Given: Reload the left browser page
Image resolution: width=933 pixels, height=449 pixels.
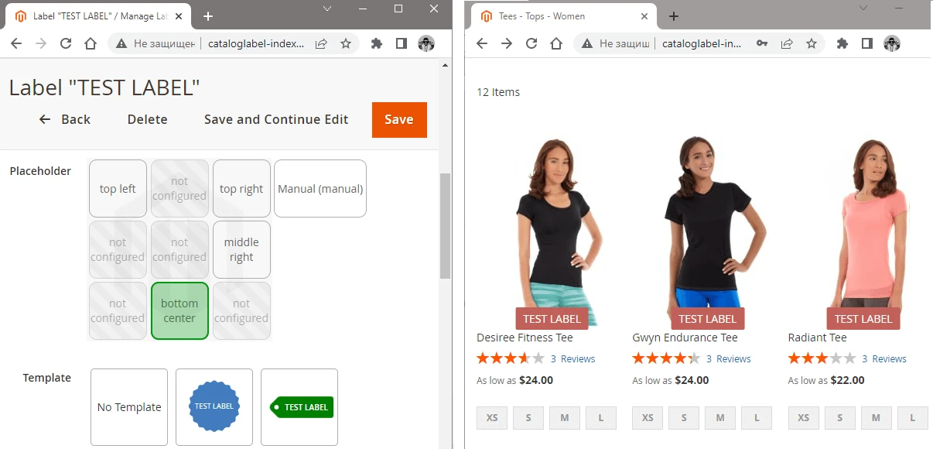Looking at the screenshot, I should click(66, 44).
